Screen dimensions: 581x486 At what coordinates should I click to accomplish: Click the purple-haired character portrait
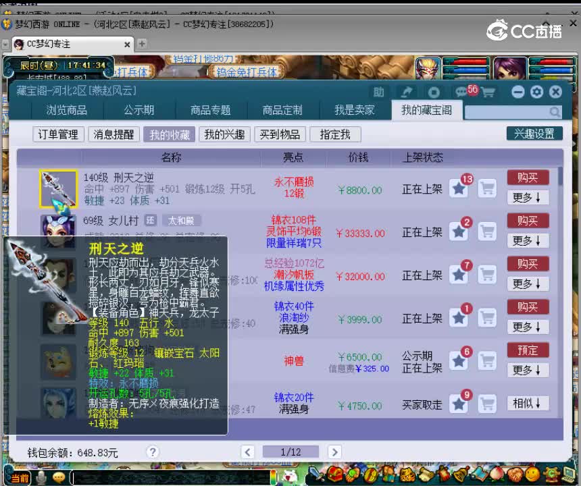point(510,70)
